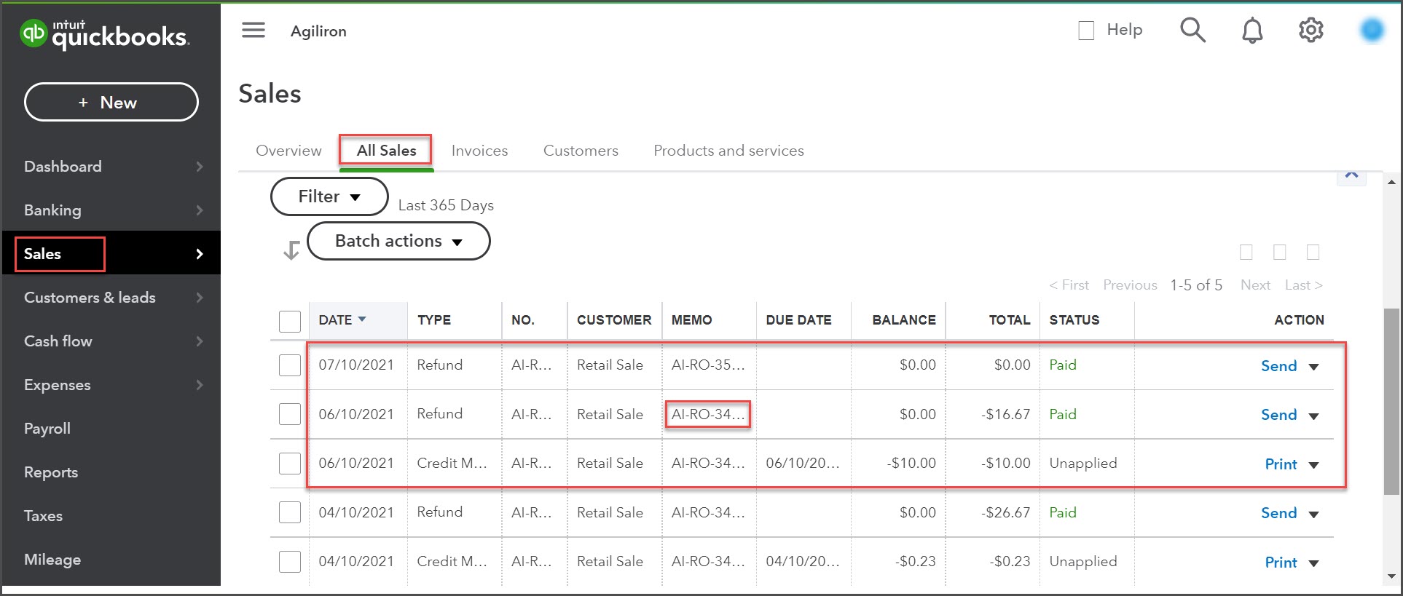The height and width of the screenshot is (596, 1403).
Task: Click the last table toolbar icon
Action: pyautogui.click(x=1313, y=252)
